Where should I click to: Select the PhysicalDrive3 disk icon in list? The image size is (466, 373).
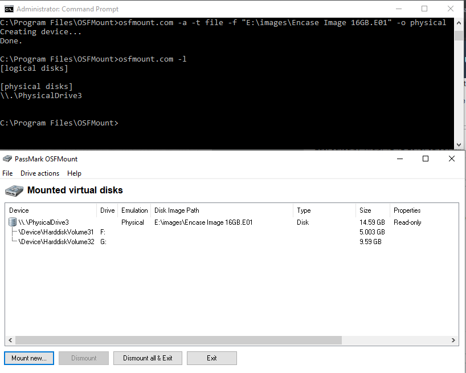point(13,222)
